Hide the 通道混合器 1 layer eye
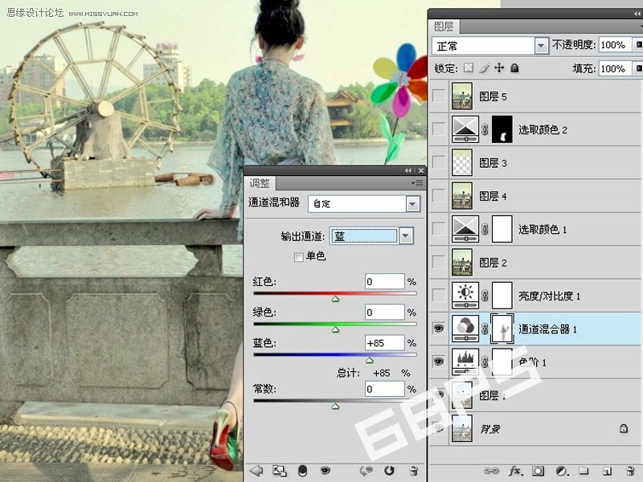643x482 pixels. (438, 329)
